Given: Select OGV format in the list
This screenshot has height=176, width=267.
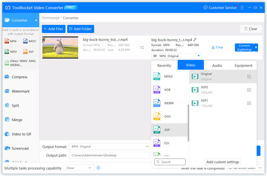Looking at the screenshot, I should click(x=169, y=116).
